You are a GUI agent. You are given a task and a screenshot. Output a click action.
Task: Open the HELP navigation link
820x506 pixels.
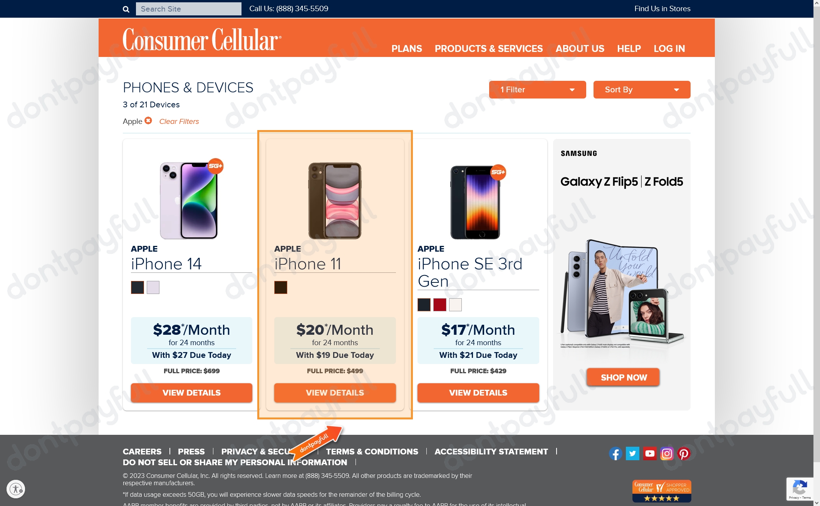(629, 48)
